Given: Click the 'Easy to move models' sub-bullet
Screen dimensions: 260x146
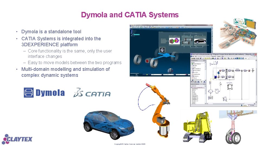Looking at the screenshot, I should tap(75, 62).
